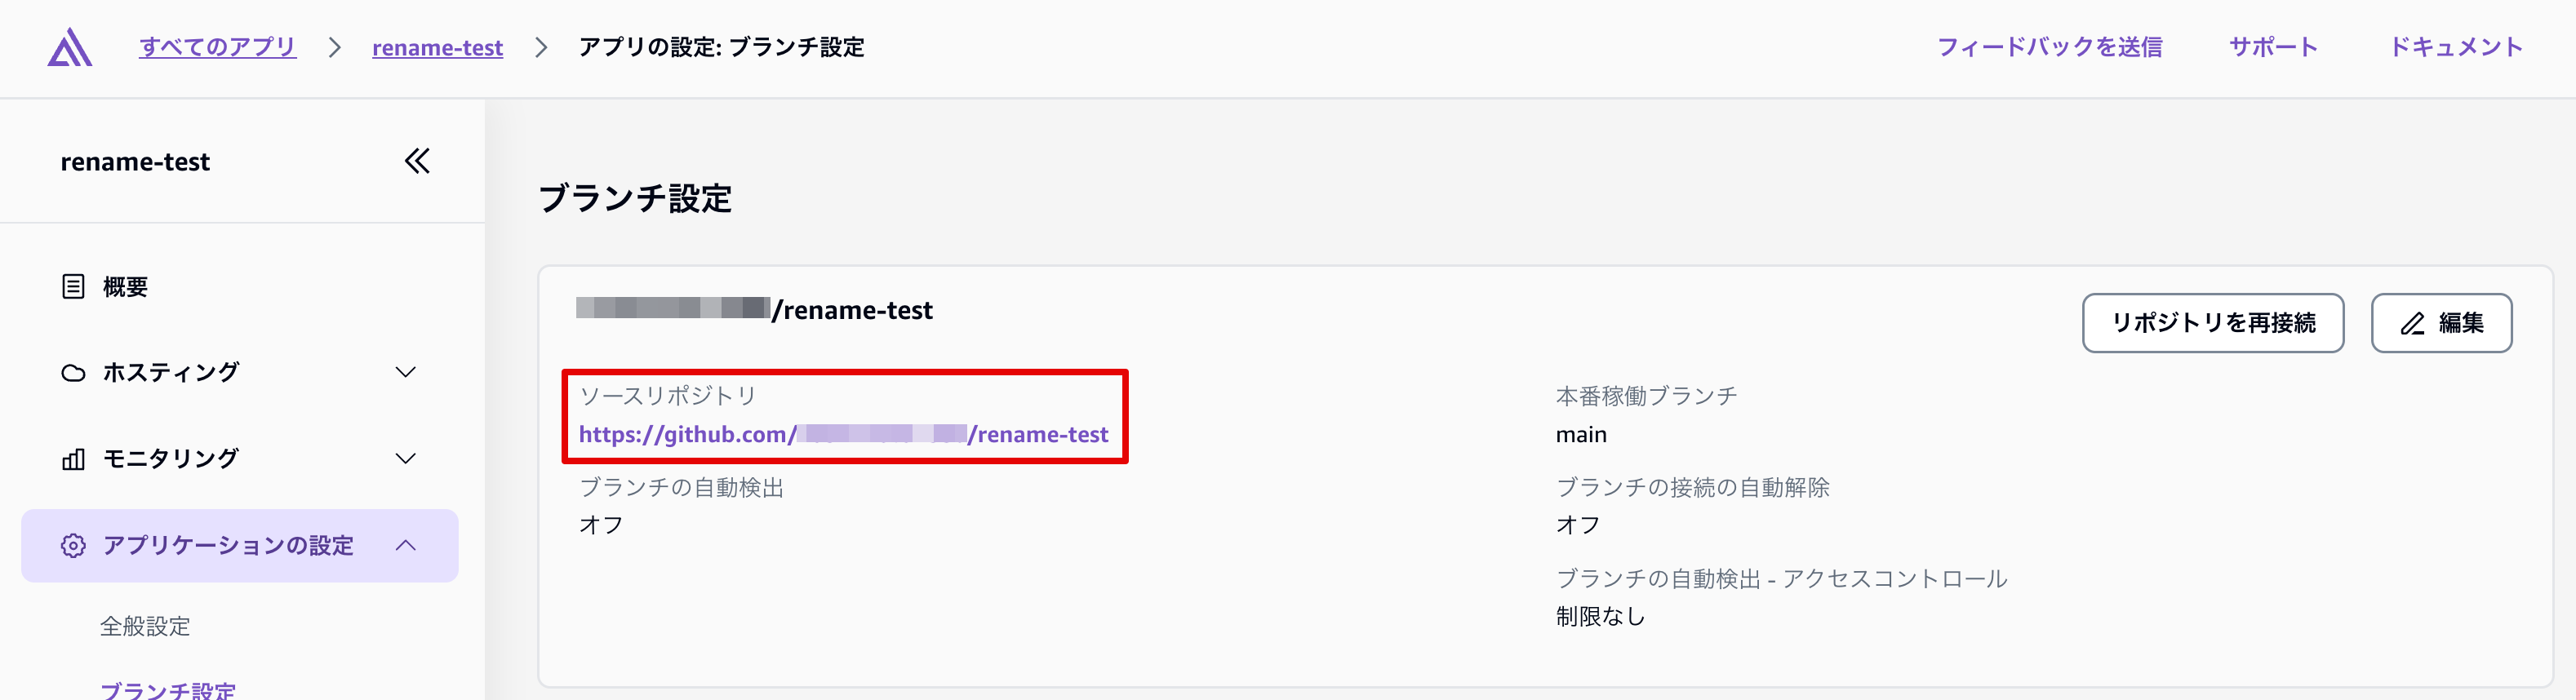
Task: Go to すべてのアプリ breadcrumb link
Action: 217,47
